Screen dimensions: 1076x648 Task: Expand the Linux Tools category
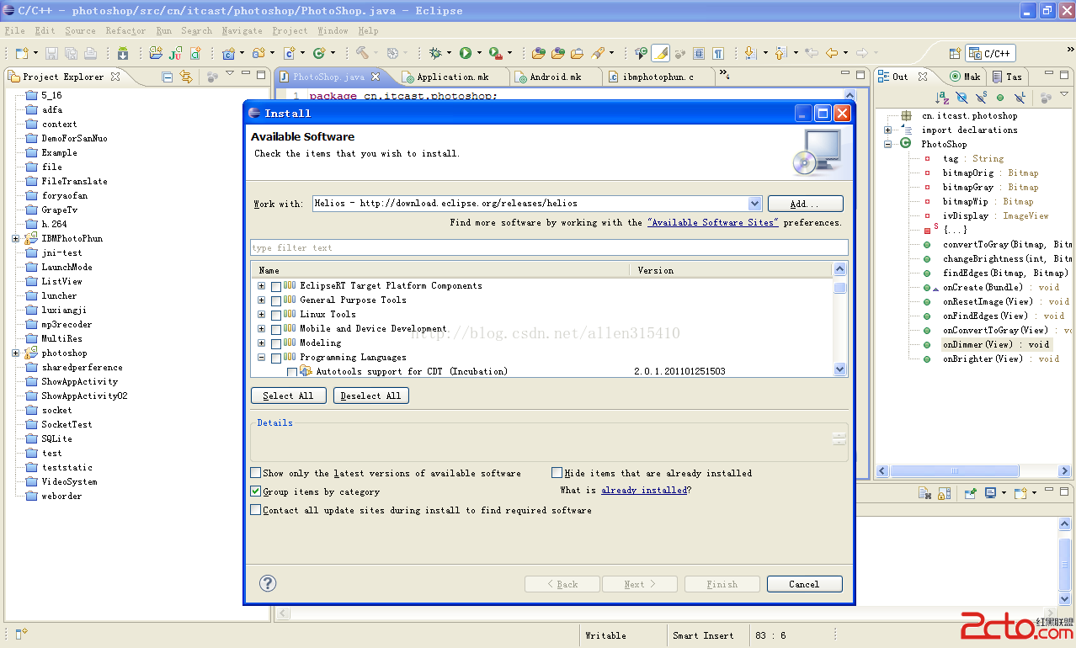pos(261,315)
